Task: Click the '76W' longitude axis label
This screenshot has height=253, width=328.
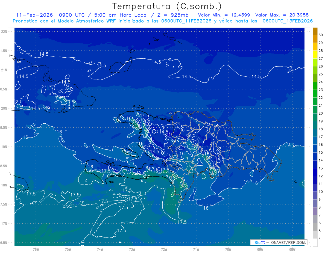Action: coord(36,249)
